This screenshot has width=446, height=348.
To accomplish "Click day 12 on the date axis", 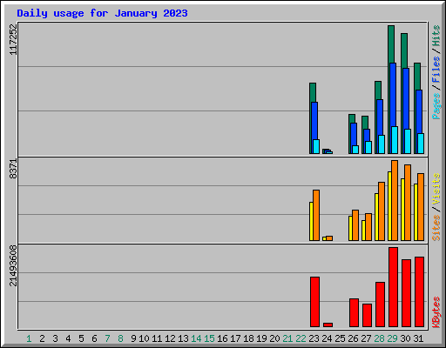I will 170,338.
